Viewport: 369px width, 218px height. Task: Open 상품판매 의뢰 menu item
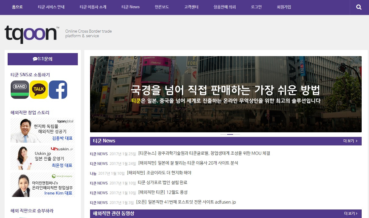(225, 7)
